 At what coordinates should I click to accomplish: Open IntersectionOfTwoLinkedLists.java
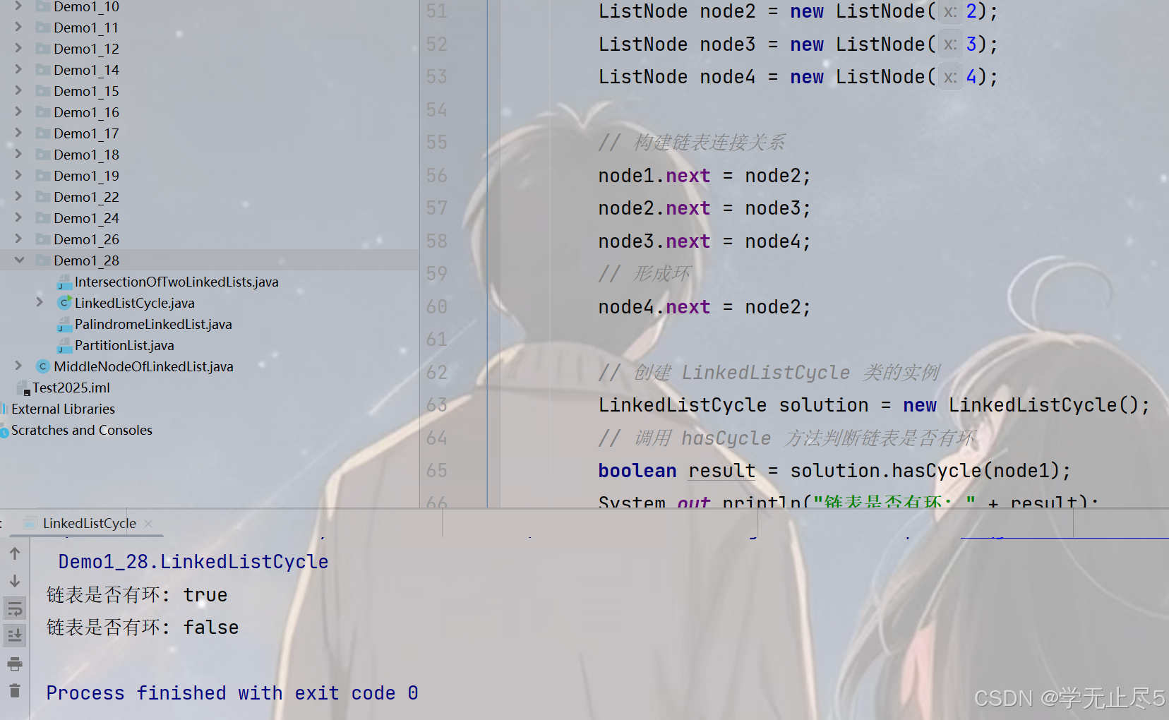176,282
